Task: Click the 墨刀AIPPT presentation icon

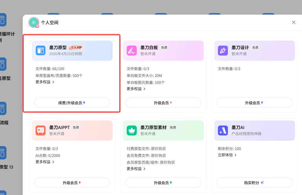Action: [41, 131]
